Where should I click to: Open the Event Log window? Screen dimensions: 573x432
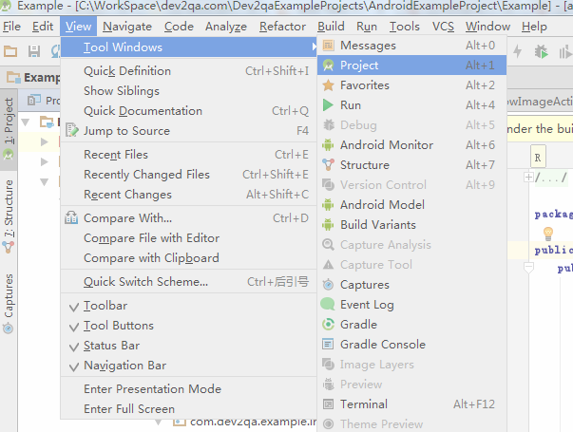pos(367,305)
